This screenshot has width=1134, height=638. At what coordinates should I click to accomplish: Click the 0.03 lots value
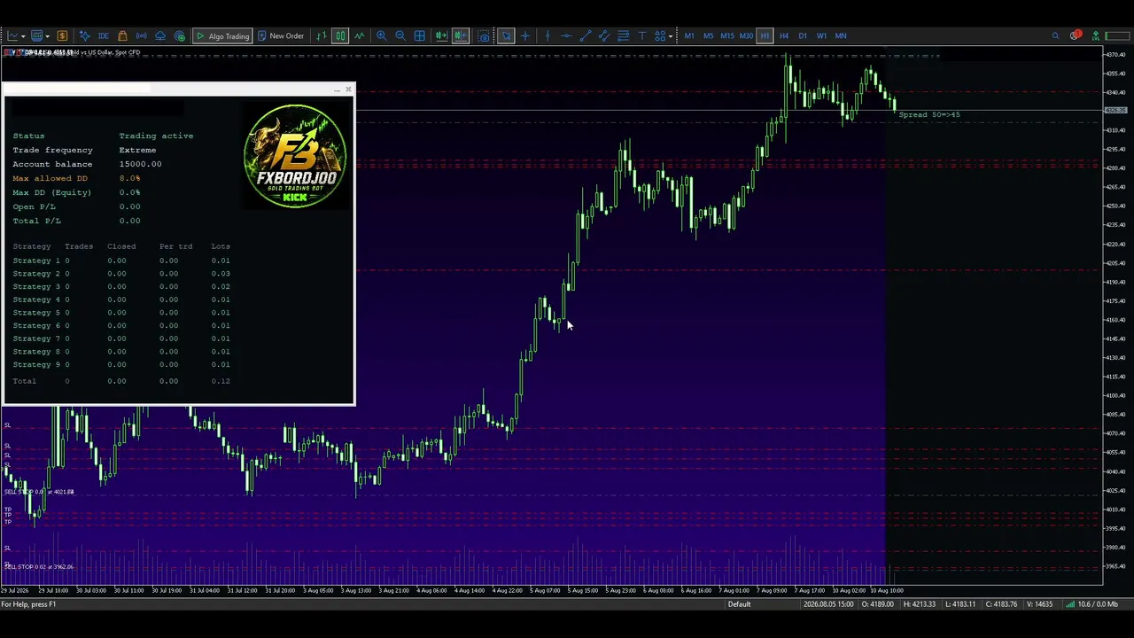coord(221,273)
